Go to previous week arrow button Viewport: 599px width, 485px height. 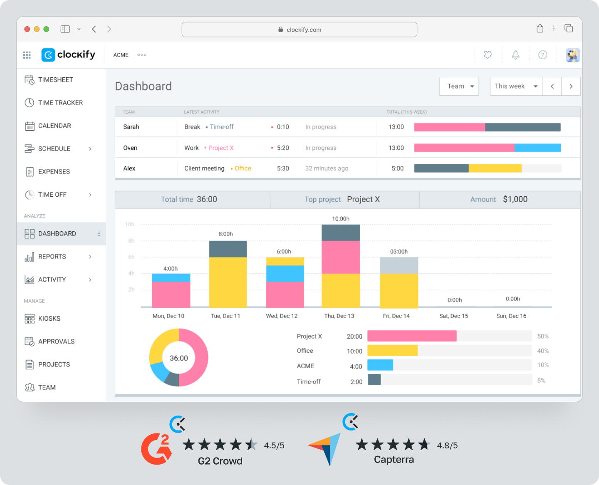pos(552,86)
